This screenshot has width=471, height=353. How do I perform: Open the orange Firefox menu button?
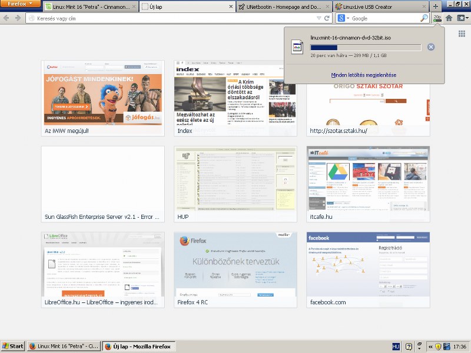pyautogui.click(x=20, y=4)
